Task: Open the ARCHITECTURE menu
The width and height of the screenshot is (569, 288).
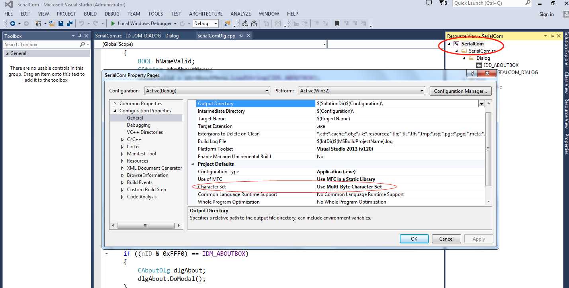Action: click(206, 14)
